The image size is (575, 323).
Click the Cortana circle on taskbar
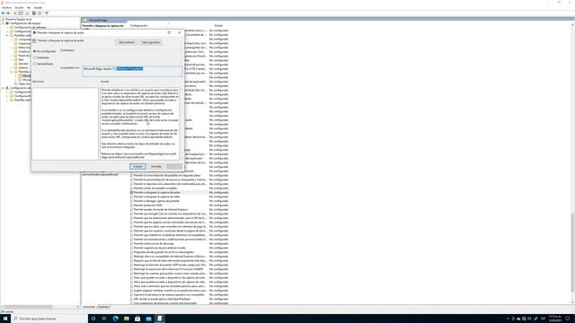pos(93,319)
